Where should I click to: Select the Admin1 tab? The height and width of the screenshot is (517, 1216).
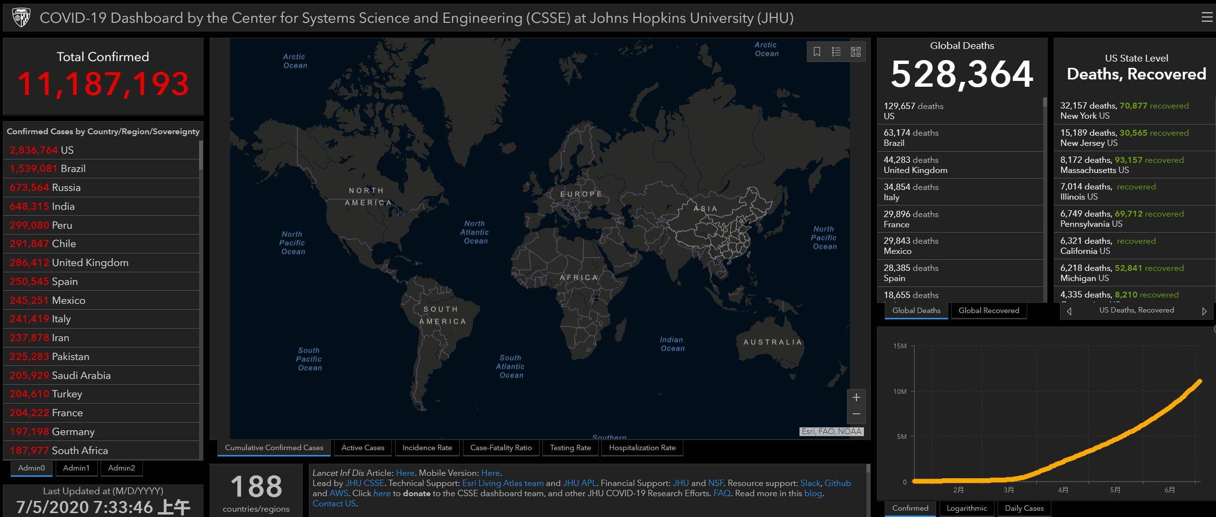pos(77,468)
